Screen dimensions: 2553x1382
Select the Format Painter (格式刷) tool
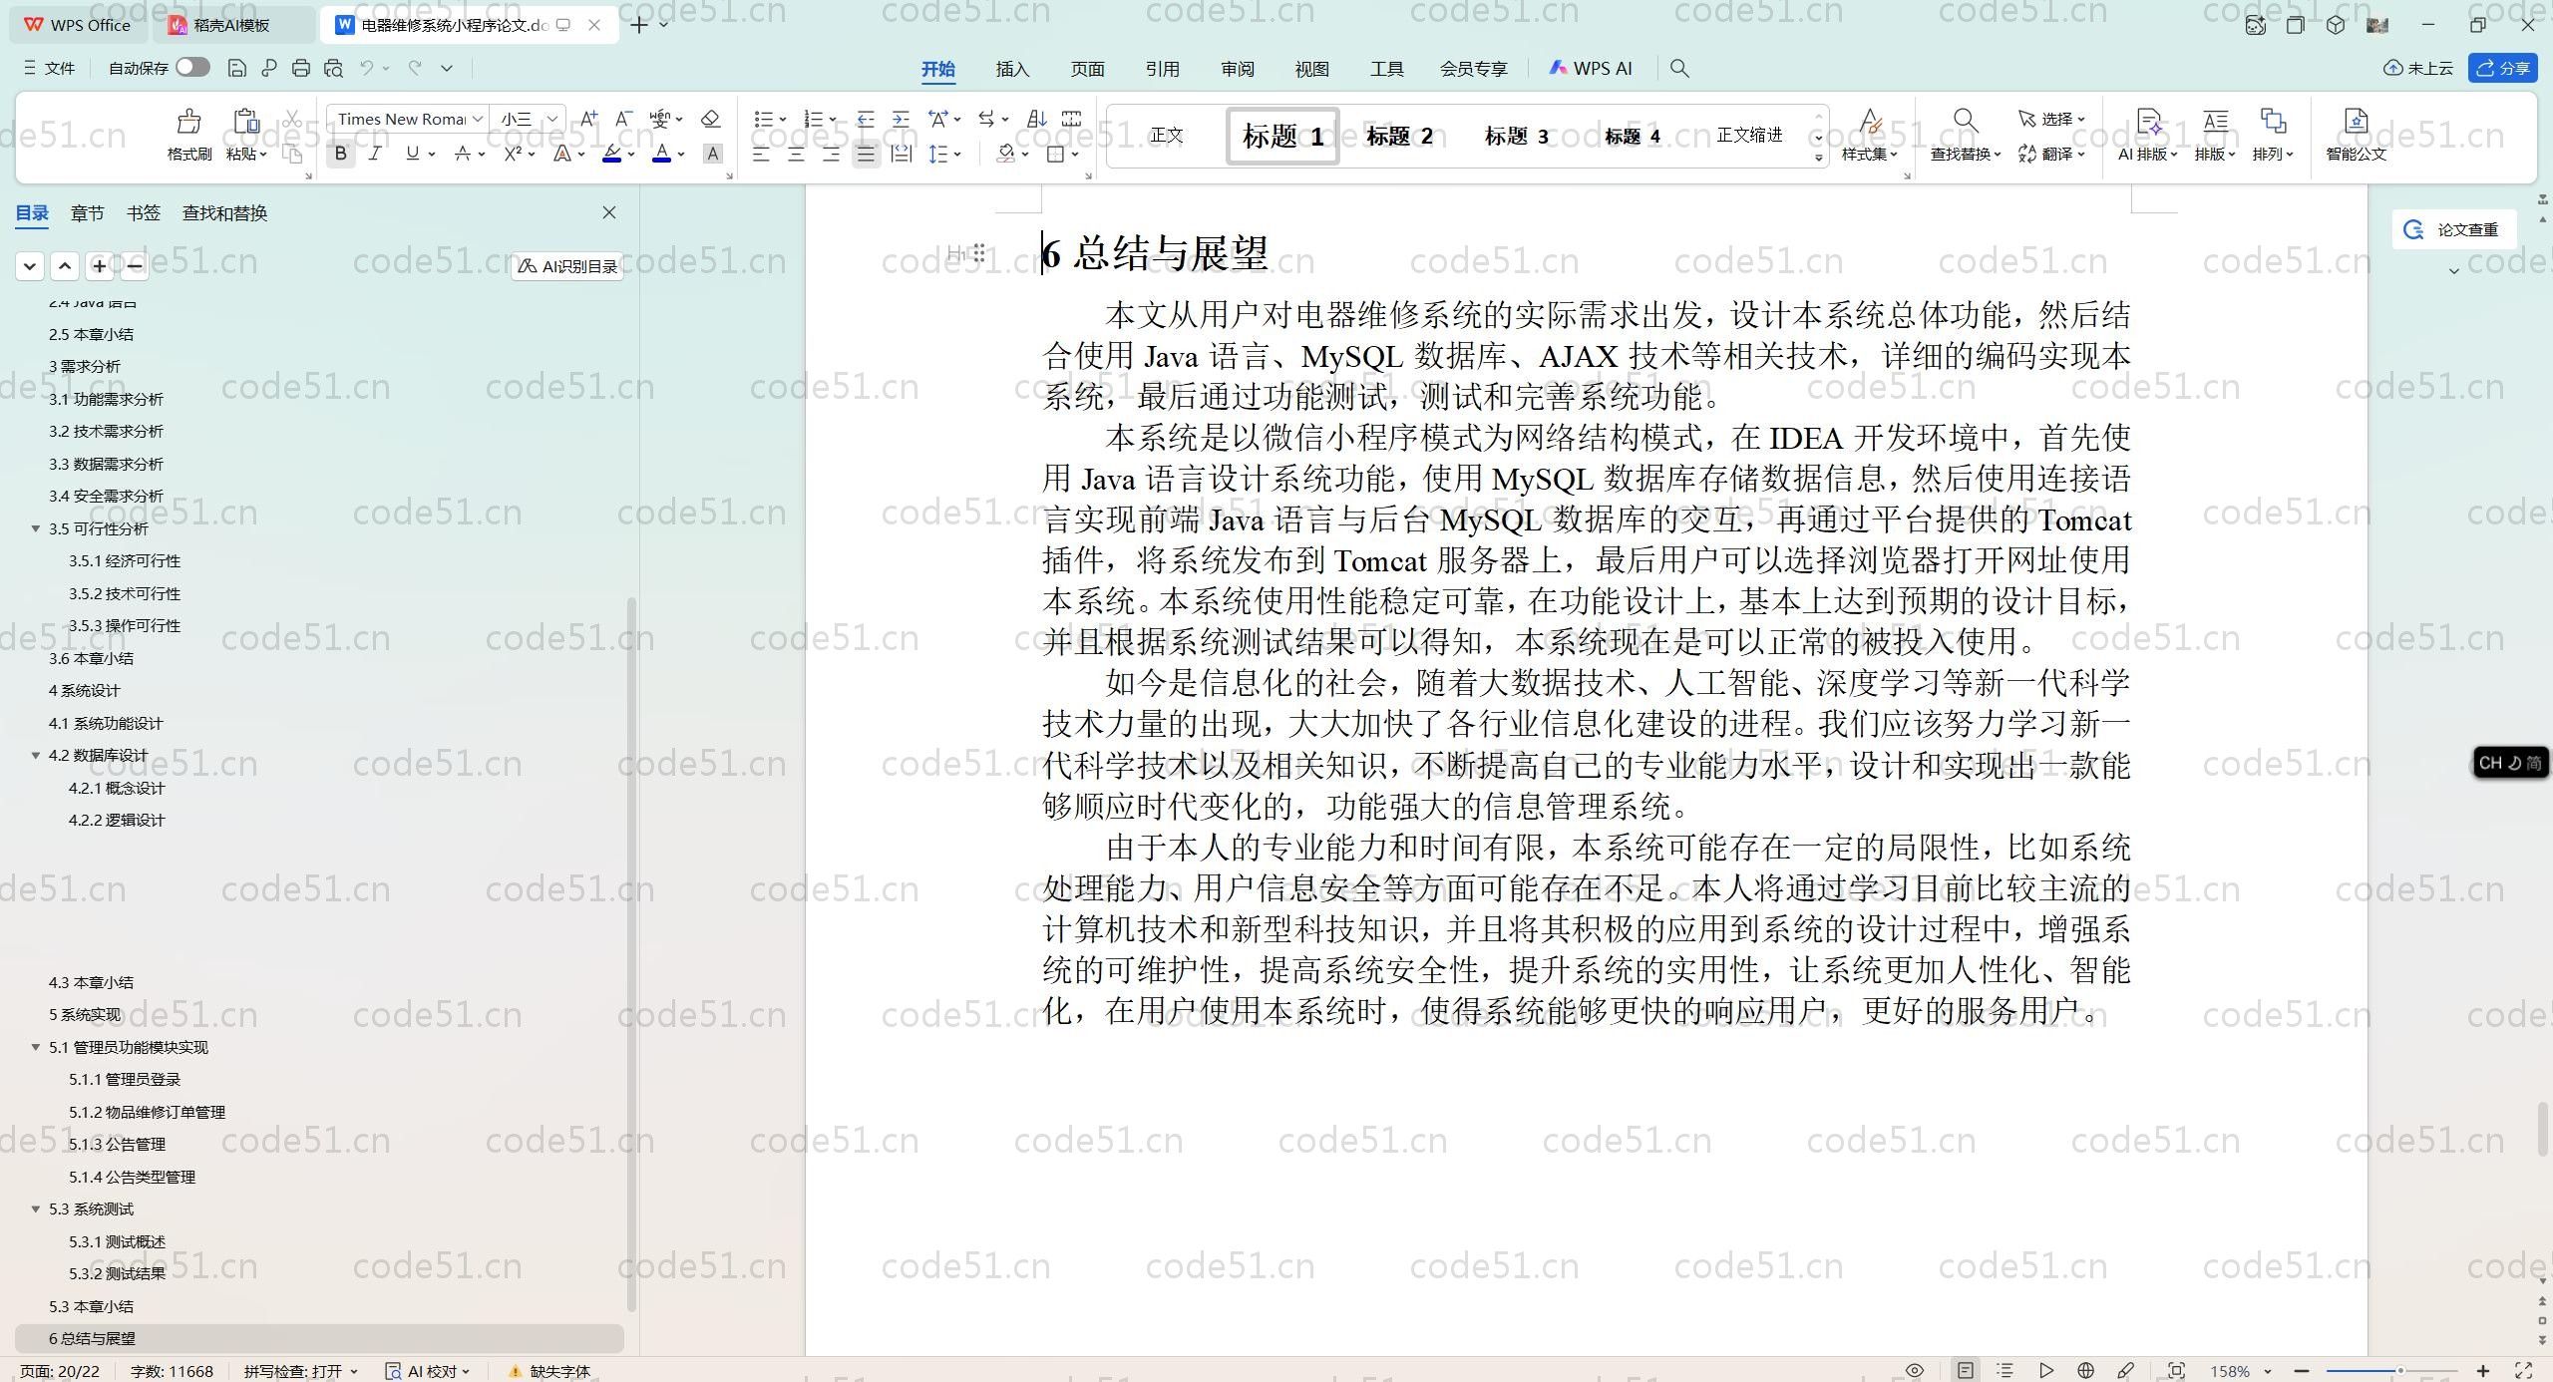tap(187, 135)
